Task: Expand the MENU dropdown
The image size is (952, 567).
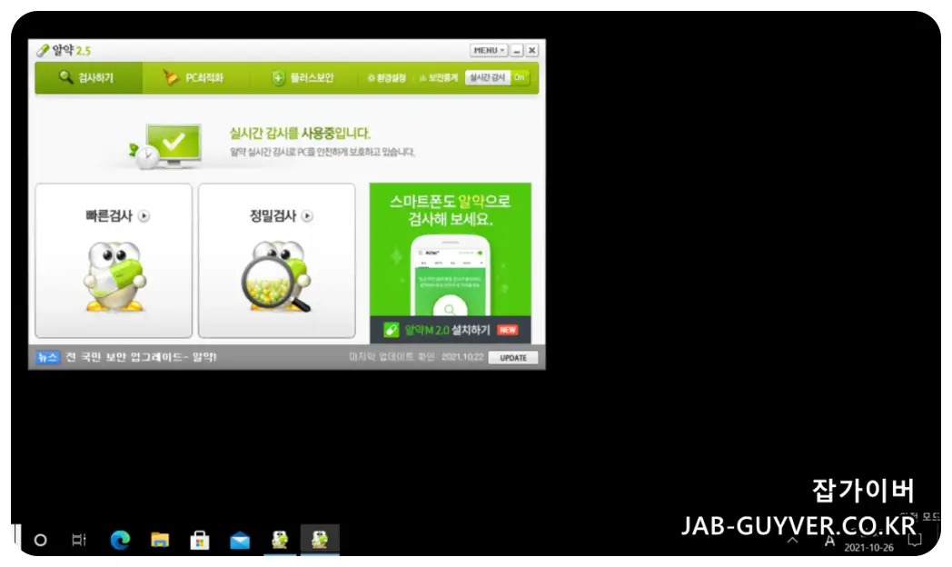Action: 488,50
